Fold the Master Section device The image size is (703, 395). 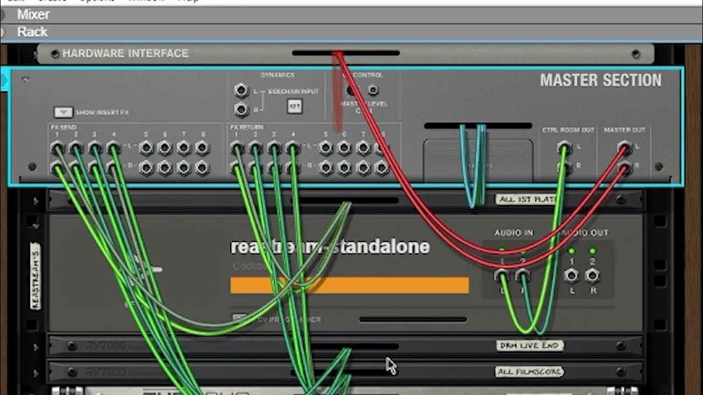[25, 80]
